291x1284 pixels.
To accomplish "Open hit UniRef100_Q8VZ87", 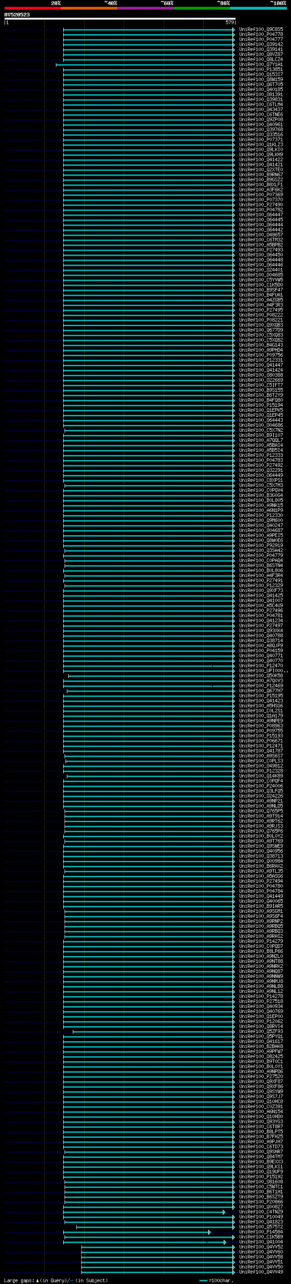I will tap(261, 54).
